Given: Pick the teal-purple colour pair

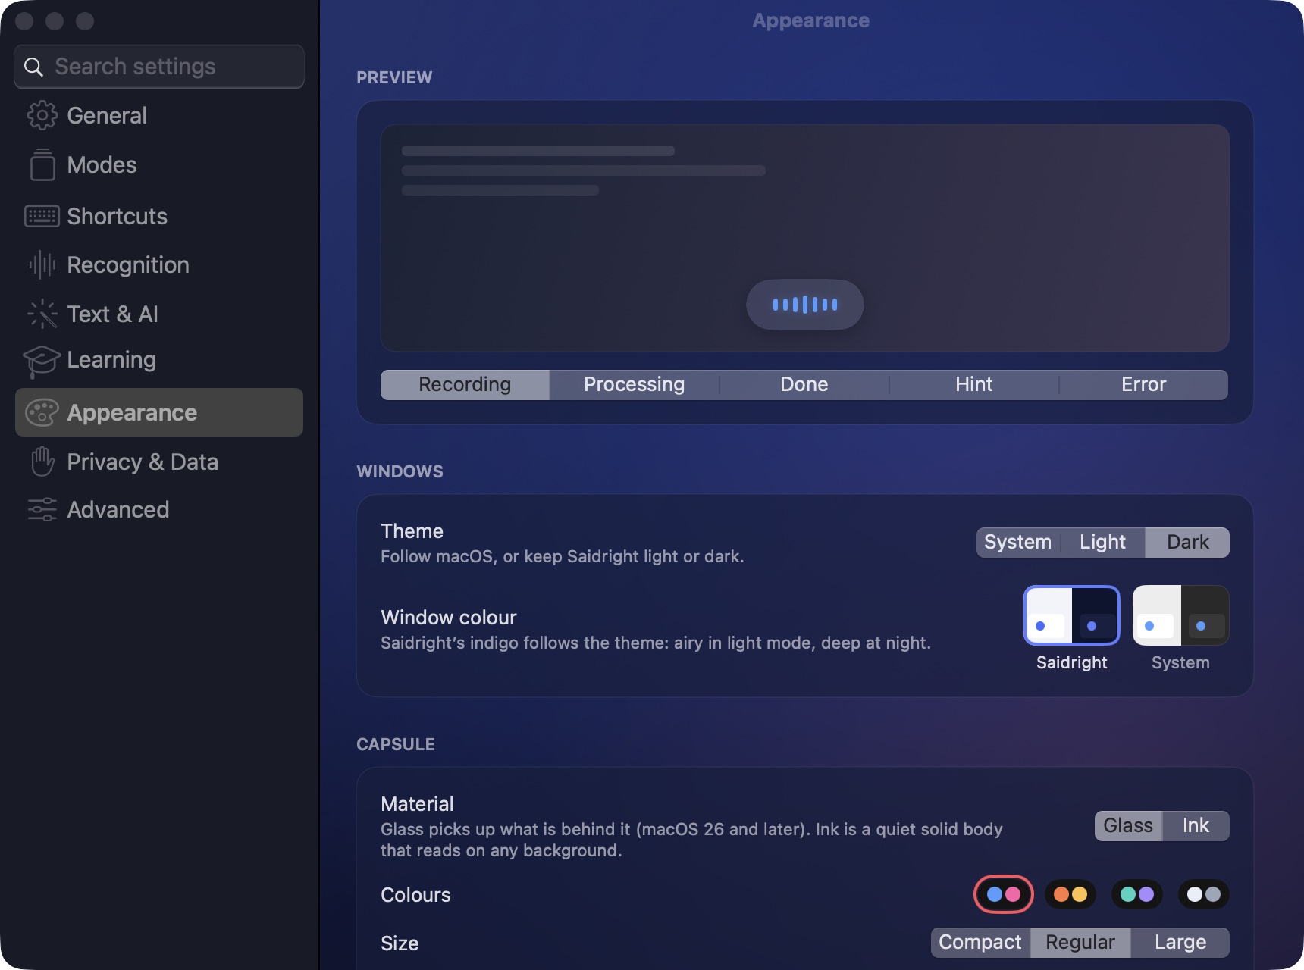Looking at the screenshot, I should [x=1137, y=894].
